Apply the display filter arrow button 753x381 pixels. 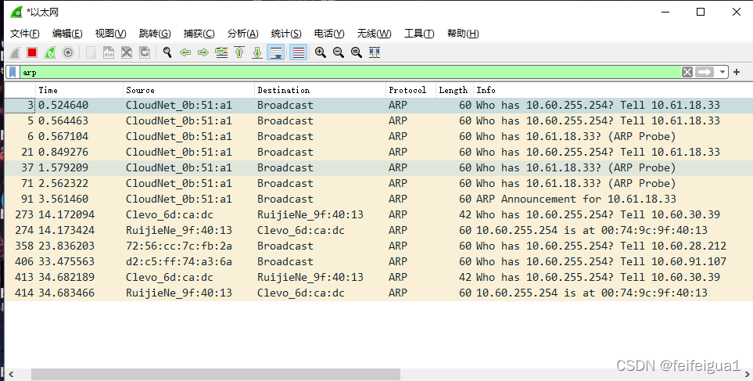705,72
